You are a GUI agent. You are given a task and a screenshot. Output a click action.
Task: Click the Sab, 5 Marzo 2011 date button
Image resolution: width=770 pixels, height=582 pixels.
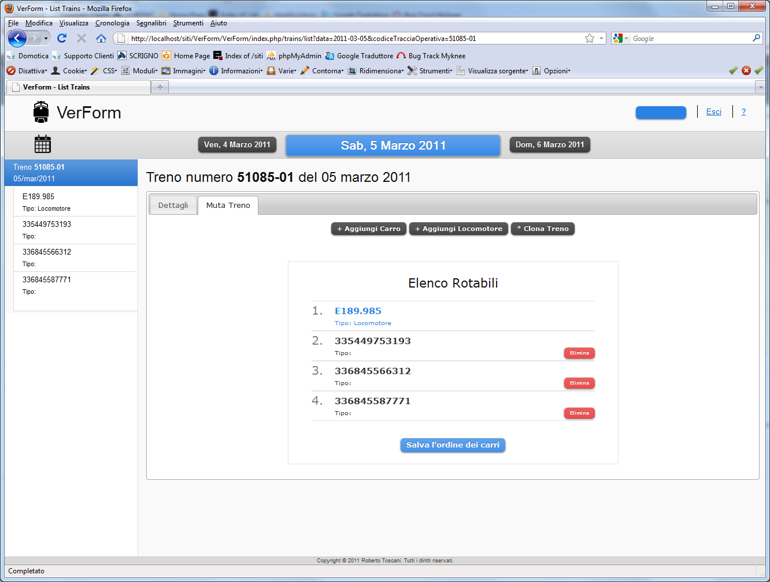pyautogui.click(x=393, y=145)
